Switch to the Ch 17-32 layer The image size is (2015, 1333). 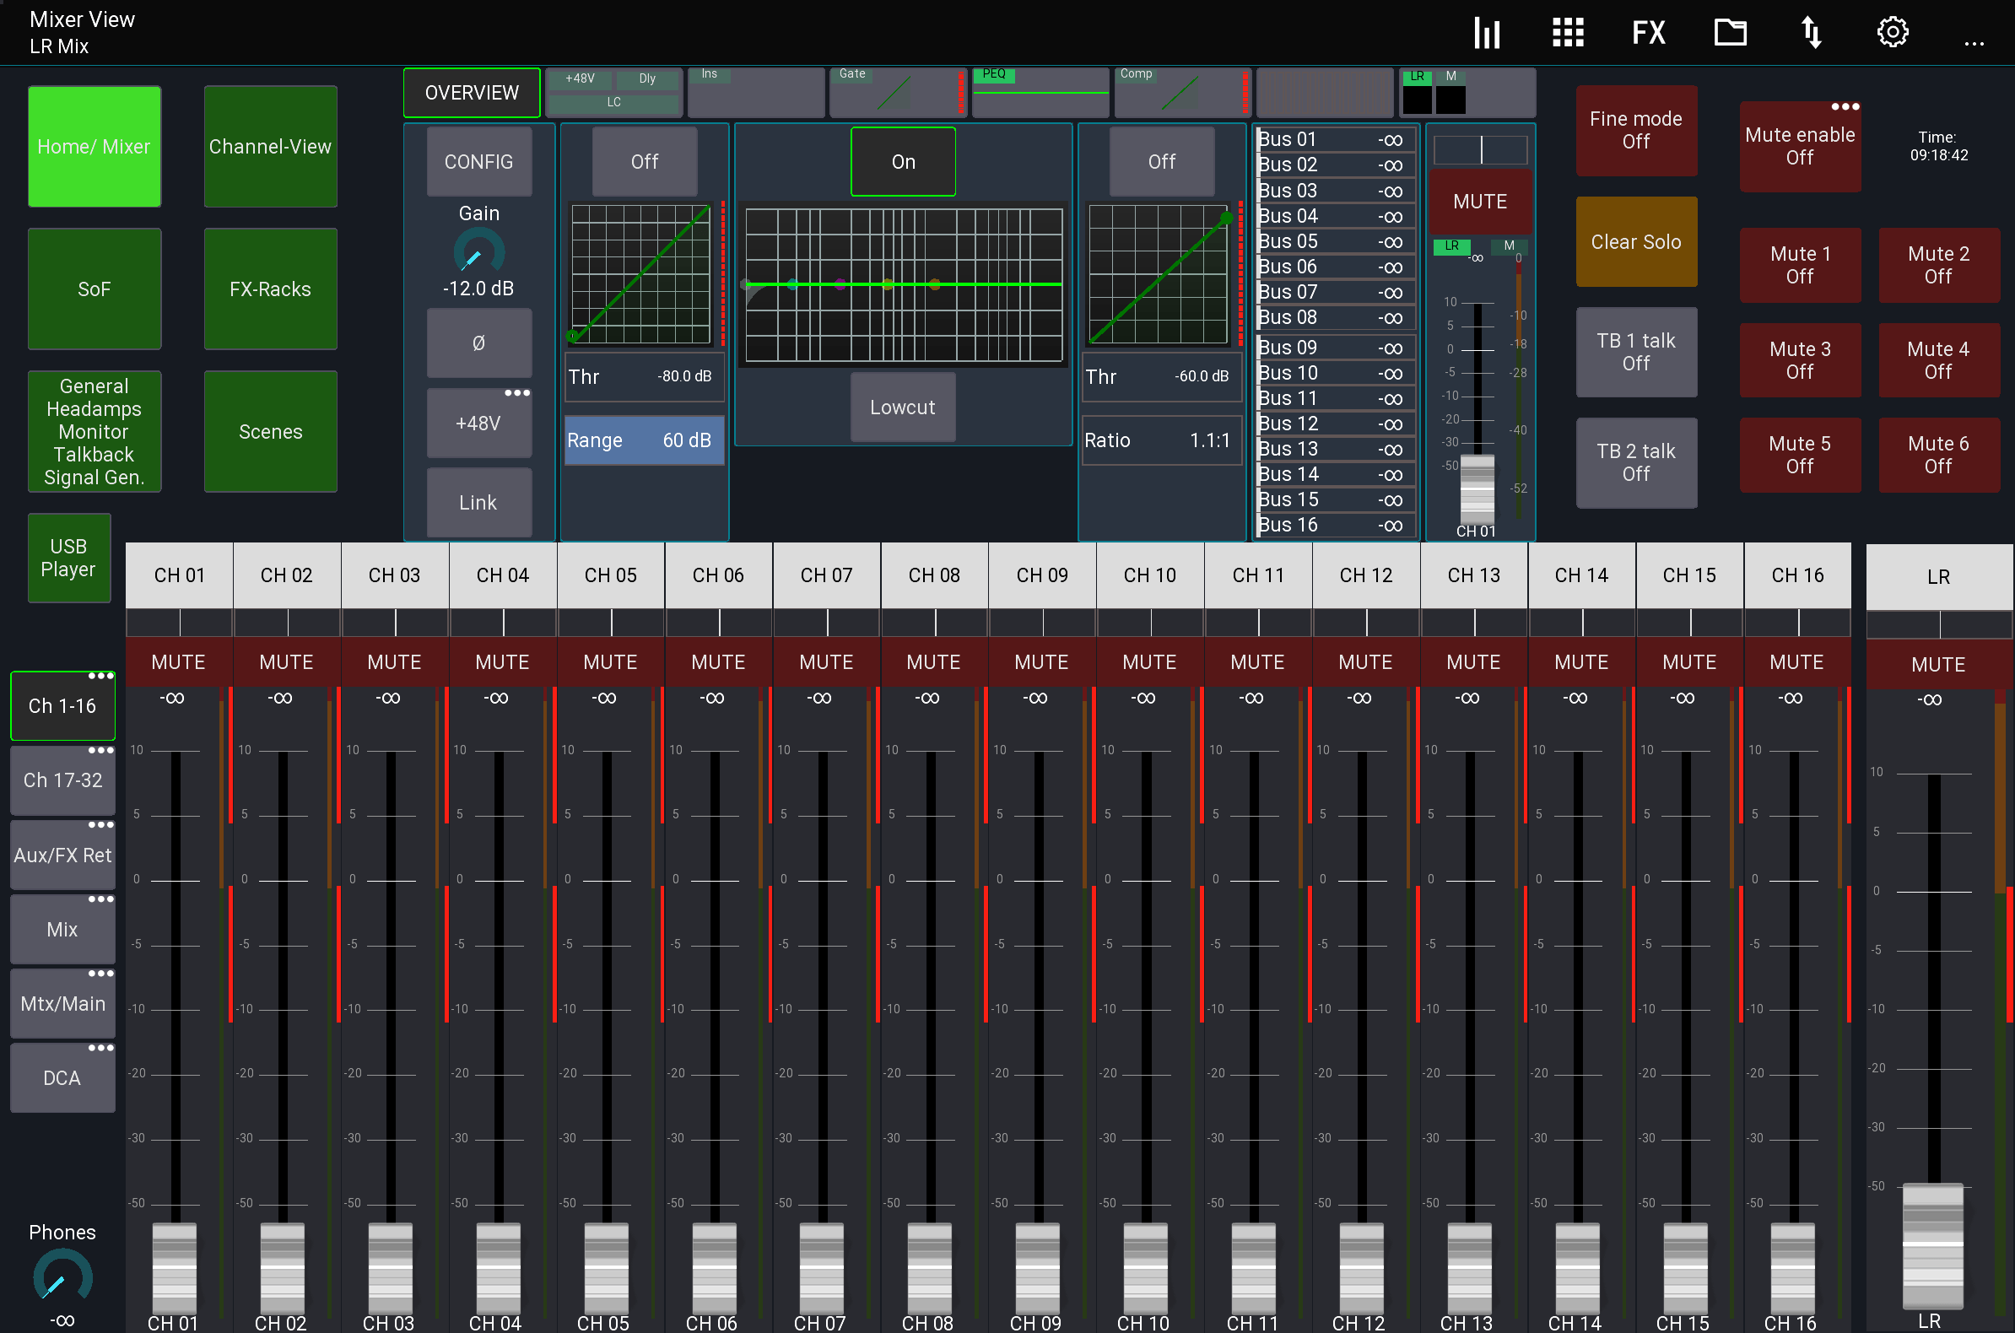tap(62, 780)
